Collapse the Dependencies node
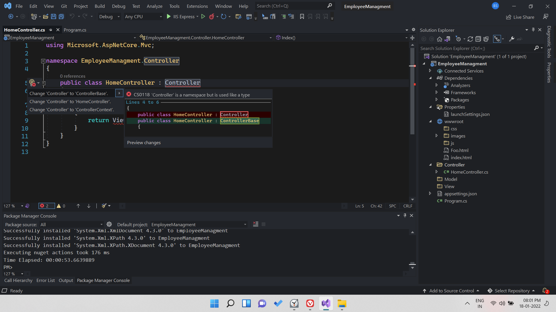 click(430, 78)
